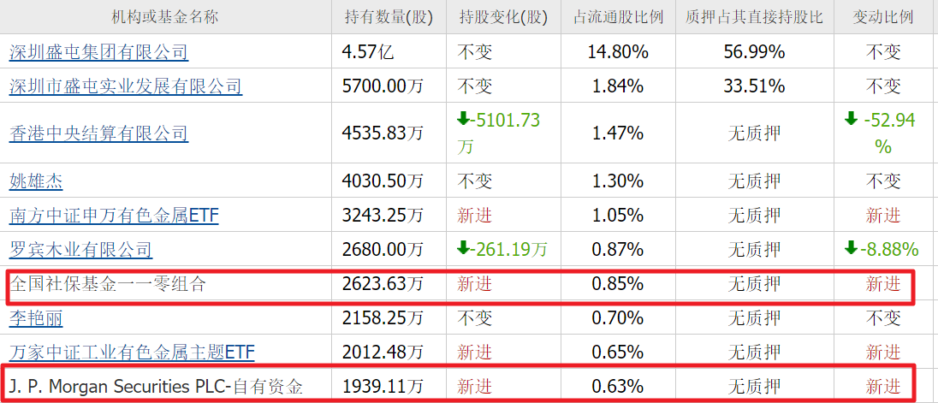Select 全国社保基金一一零组合 row name

(108, 284)
